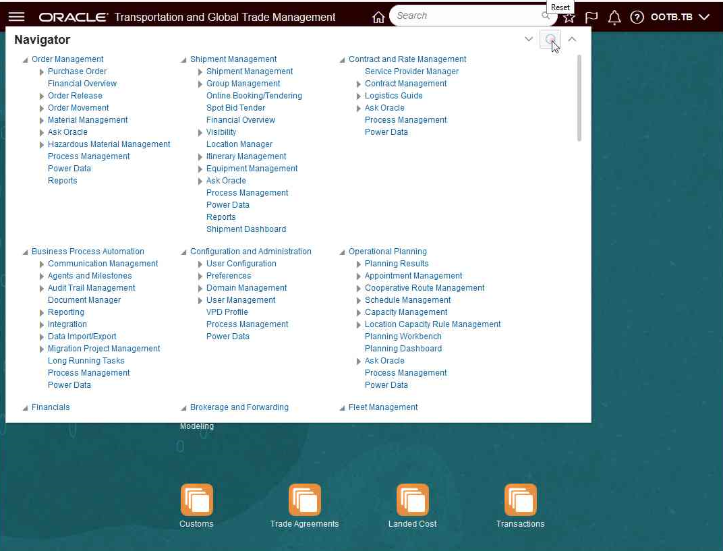Expand the Capacity Management node
The width and height of the screenshot is (723, 551).
(x=359, y=313)
